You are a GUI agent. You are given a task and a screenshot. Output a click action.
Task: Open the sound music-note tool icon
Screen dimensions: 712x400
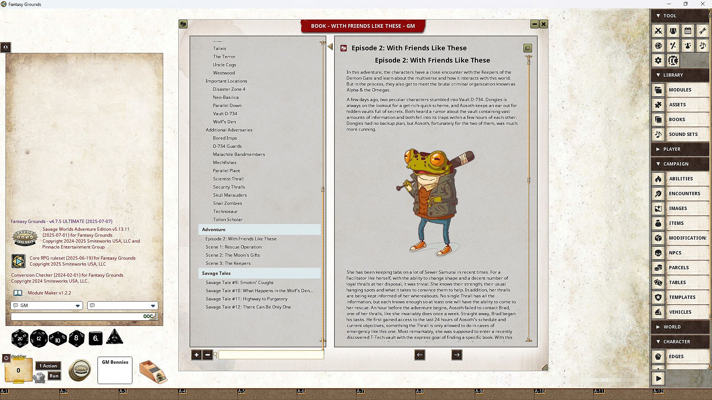click(x=702, y=46)
